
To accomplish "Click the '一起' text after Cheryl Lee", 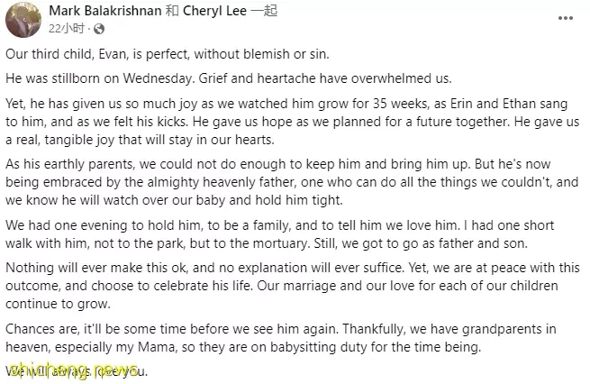I will (x=264, y=11).
